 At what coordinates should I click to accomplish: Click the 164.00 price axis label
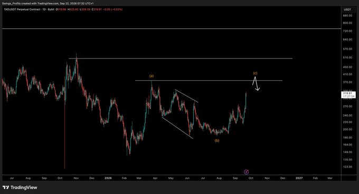(x=347, y=144)
